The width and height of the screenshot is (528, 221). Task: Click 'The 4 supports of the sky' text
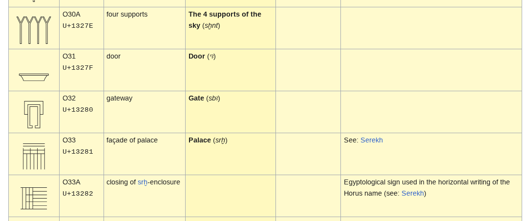(x=225, y=14)
